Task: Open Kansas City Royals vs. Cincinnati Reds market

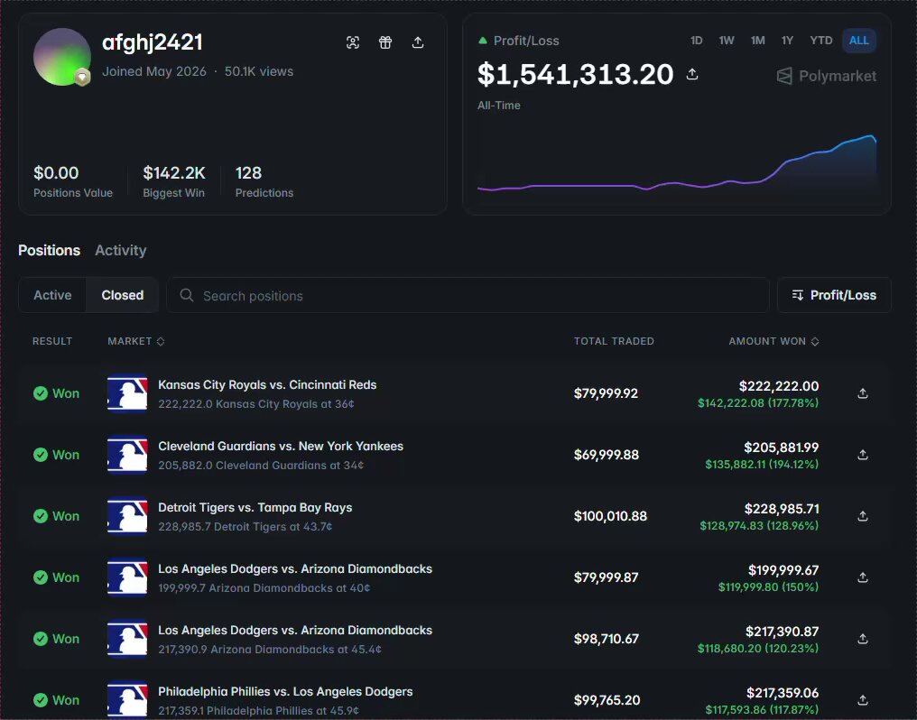Action: (x=267, y=384)
